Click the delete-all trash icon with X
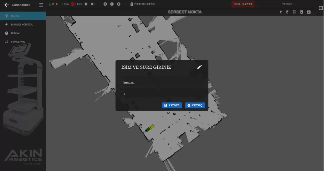This screenshot has height=171, width=324. click(x=301, y=12)
